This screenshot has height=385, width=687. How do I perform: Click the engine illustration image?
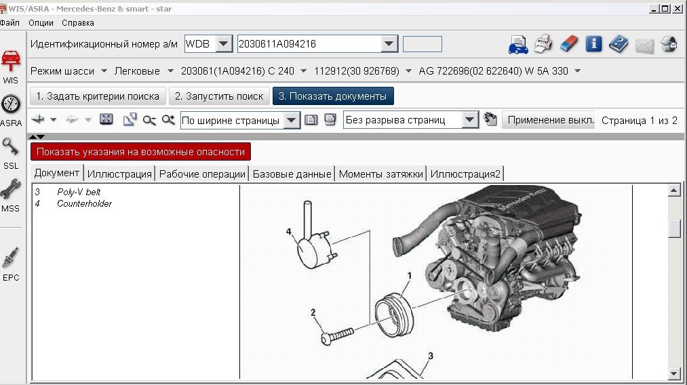tap(436, 281)
